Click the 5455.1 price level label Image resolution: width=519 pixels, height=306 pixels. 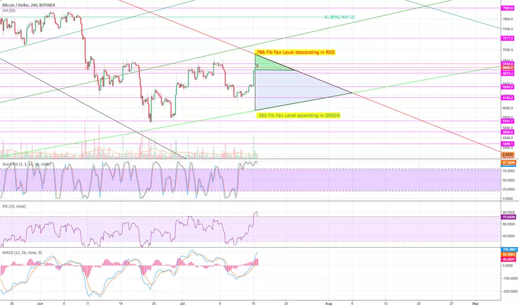507,144
